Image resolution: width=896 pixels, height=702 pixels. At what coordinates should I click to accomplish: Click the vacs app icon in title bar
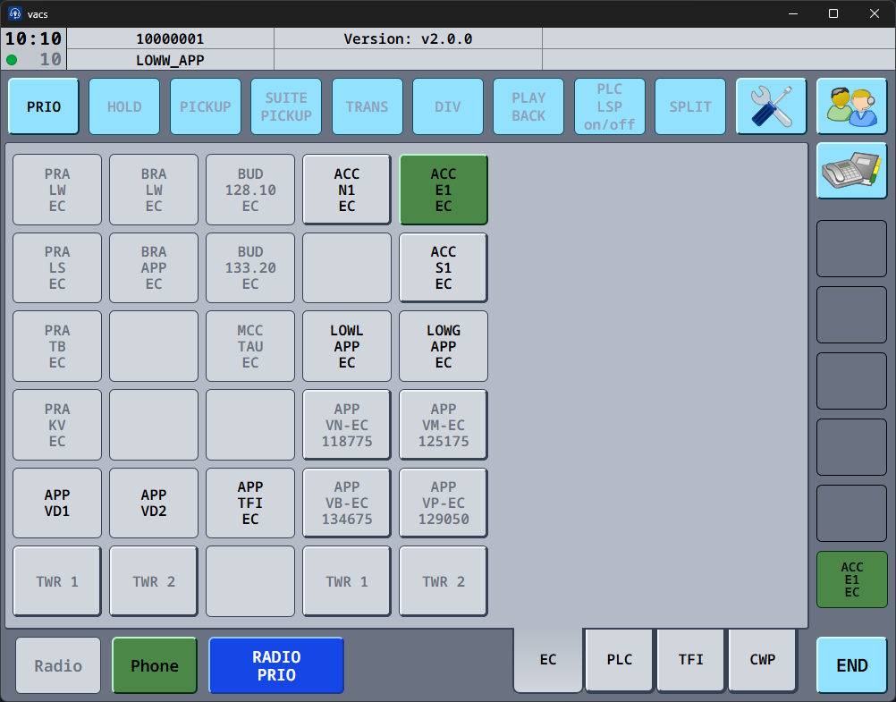pos(15,13)
